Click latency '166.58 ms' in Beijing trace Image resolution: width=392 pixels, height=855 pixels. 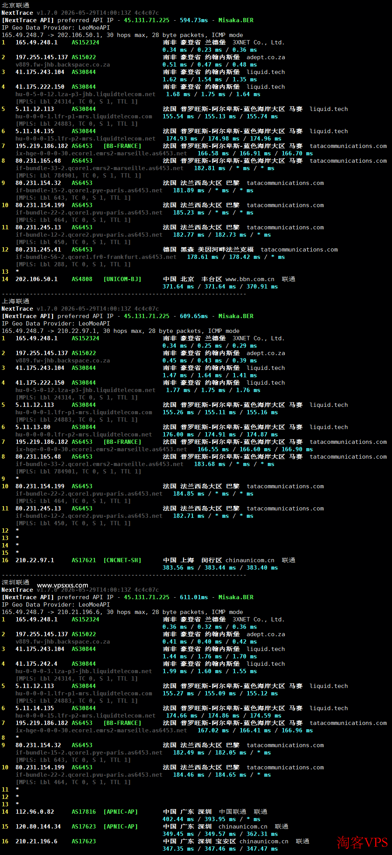click(213, 153)
